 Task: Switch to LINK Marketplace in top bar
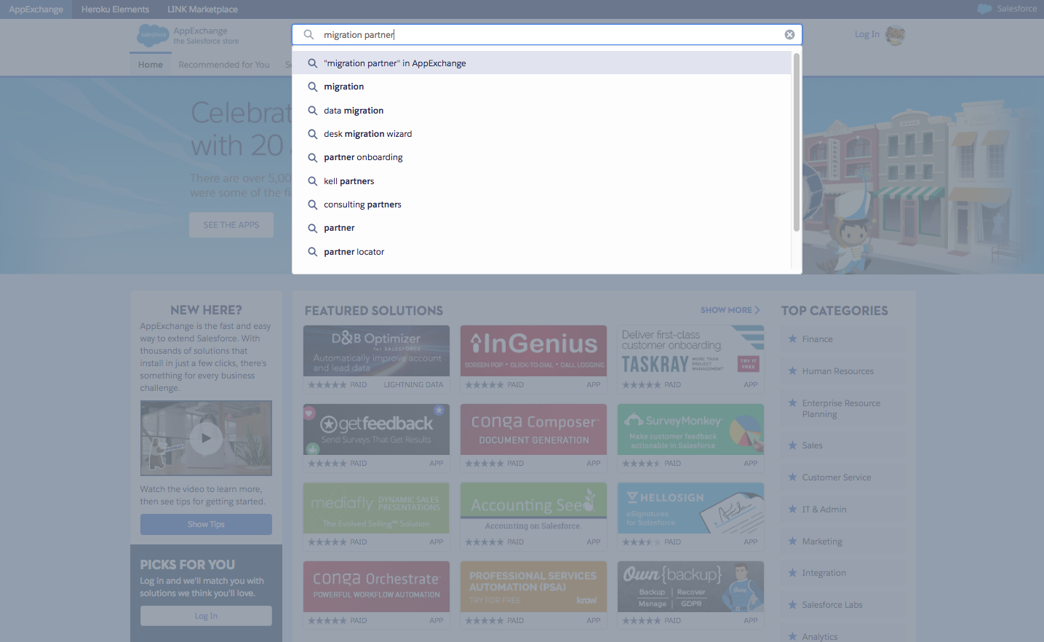(202, 9)
